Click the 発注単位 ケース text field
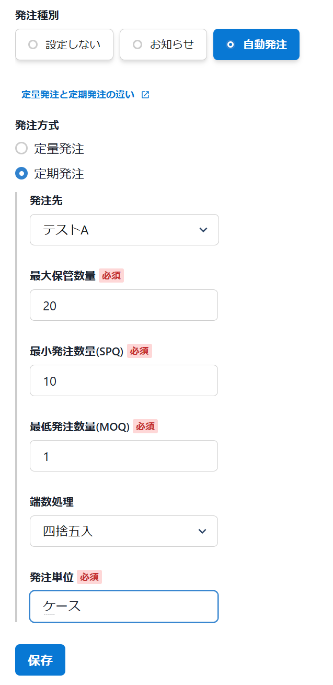The height and width of the screenshot is (685, 333). (123, 607)
